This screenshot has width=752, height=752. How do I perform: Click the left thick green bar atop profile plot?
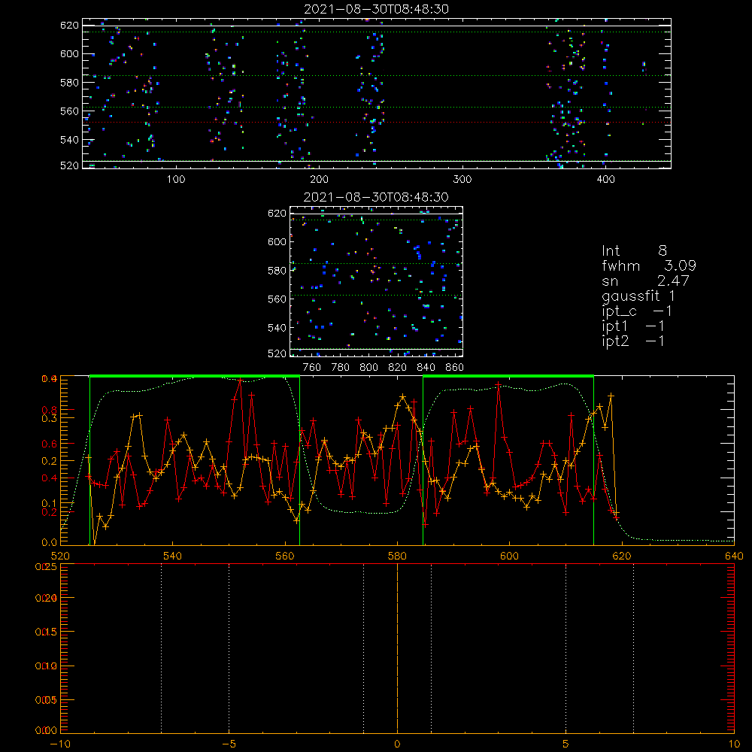195,377
